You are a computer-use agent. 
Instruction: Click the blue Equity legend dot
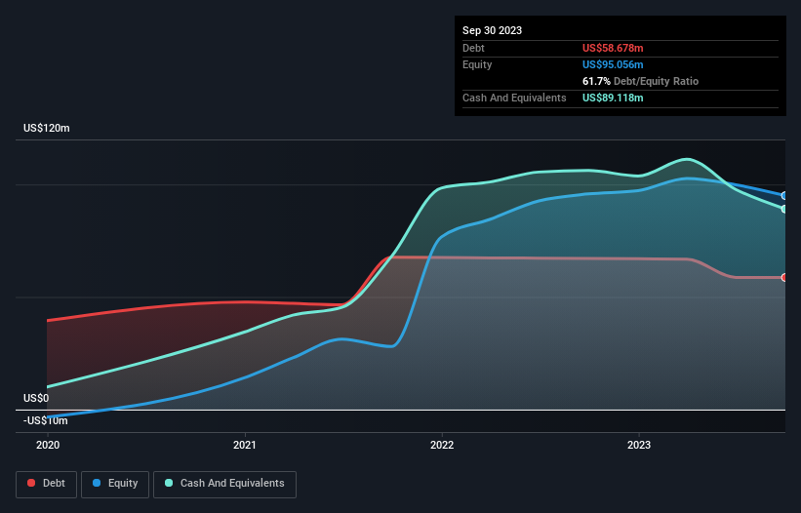click(x=97, y=483)
